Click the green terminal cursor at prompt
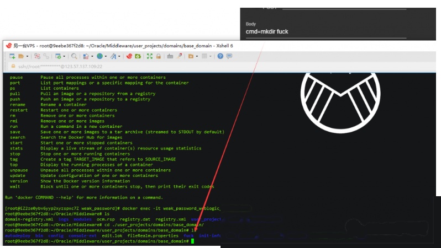441x248 pixels. click(192, 241)
